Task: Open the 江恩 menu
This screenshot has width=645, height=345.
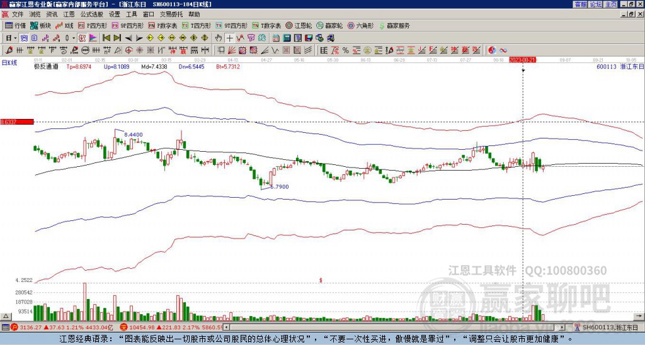Action: click(69, 14)
